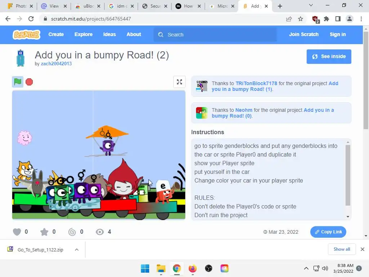Open zach20042013's profile link

coord(56,63)
